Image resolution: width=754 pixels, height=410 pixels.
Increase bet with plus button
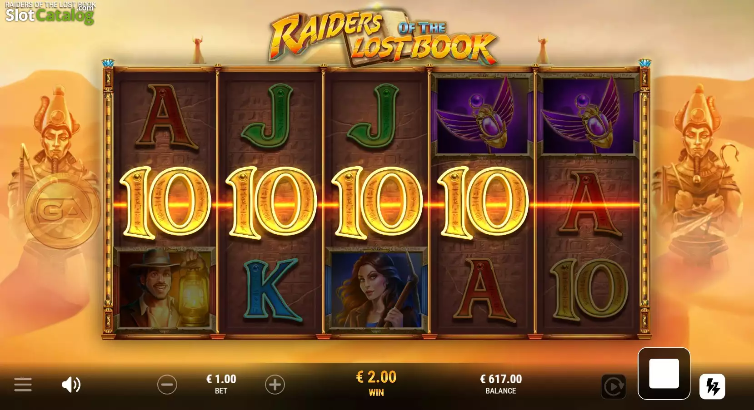click(x=275, y=385)
